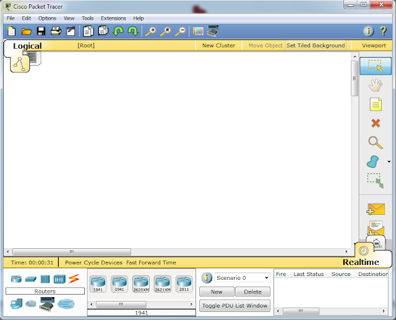Switch to Logical workspace tab
The width and height of the screenshot is (396, 320).
tap(27, 46)
